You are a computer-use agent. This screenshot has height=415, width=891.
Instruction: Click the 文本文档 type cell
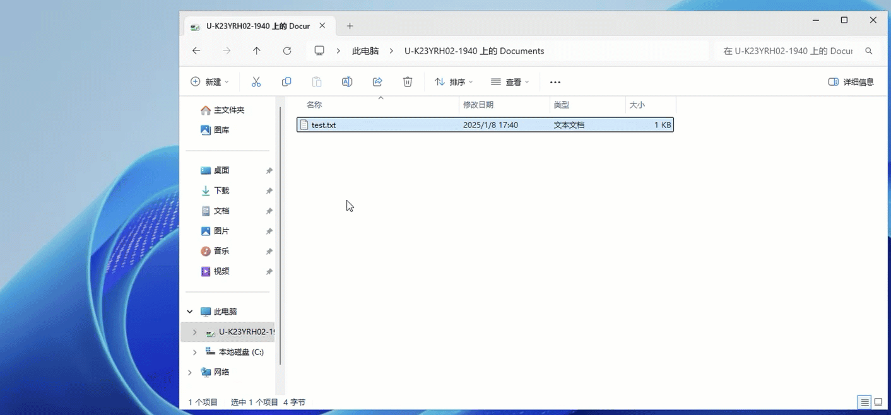569,125
